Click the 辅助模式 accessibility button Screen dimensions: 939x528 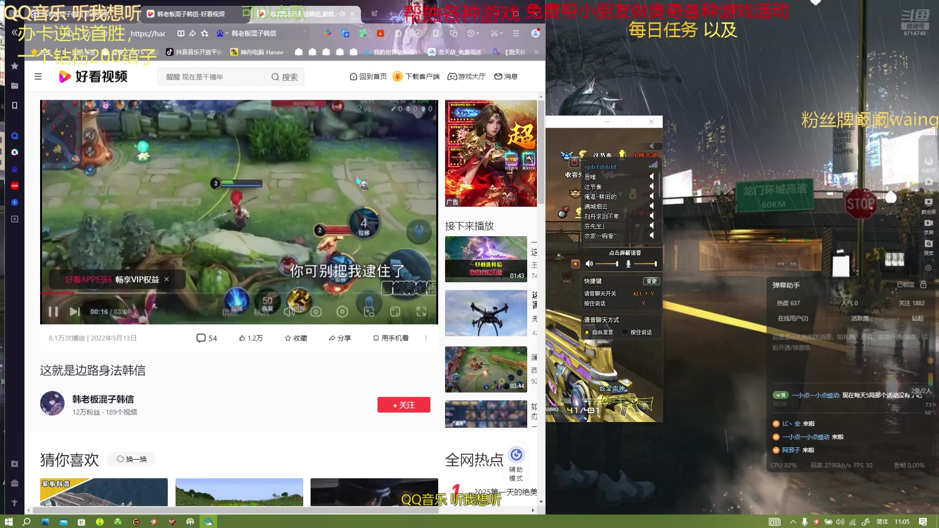tap(516, 463)
